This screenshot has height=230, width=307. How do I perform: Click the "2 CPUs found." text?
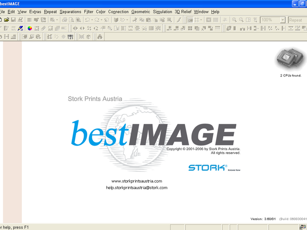(291, 75)
